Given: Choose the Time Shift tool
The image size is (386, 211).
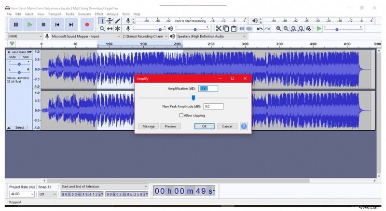Looking at the screenshot, I should 110,29.
